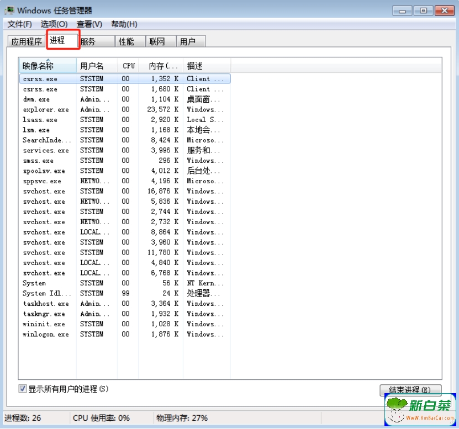The height and width of the screenshot is (429, 459).
Task: Select the dwm.exe process
Action: click(x=125, y=99)
